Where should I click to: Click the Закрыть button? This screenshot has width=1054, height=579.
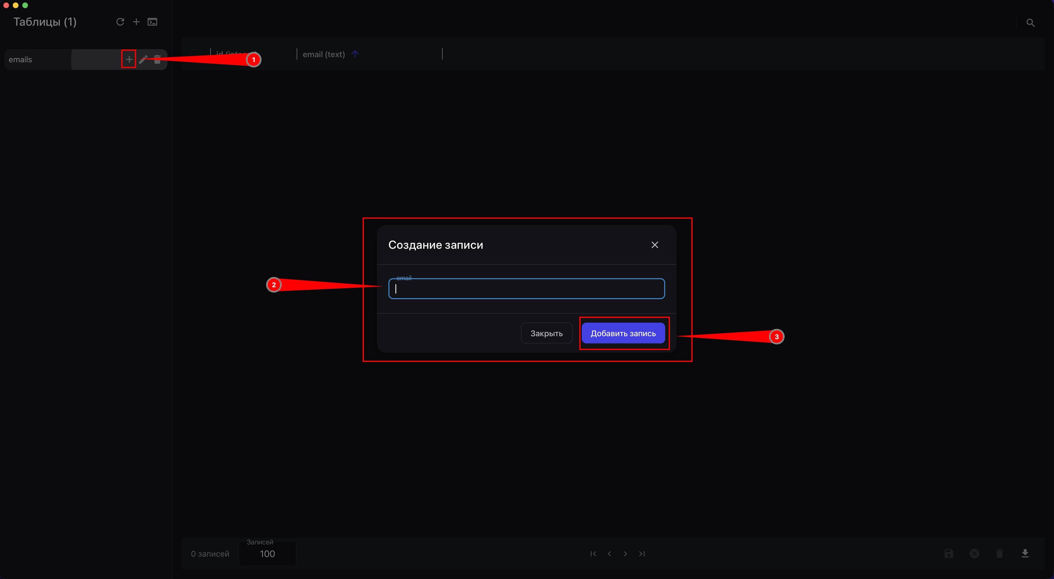(546, 333)
